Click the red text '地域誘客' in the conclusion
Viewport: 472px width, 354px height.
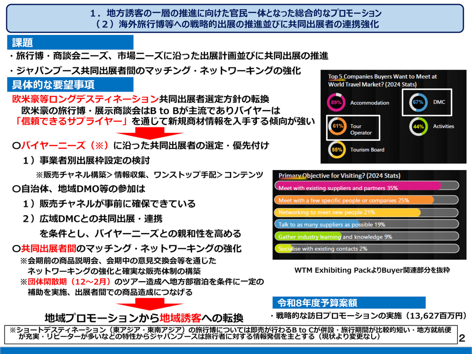(180, 318)
